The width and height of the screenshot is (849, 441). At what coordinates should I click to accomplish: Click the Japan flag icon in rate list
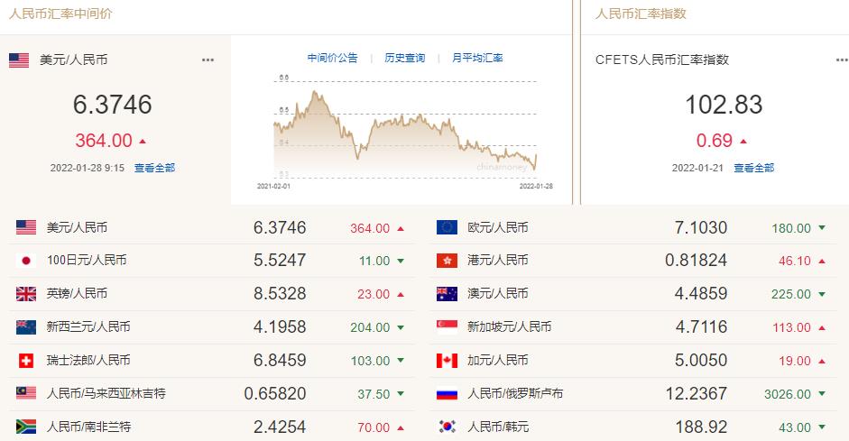pyautogui.click(x=26, y=261)
